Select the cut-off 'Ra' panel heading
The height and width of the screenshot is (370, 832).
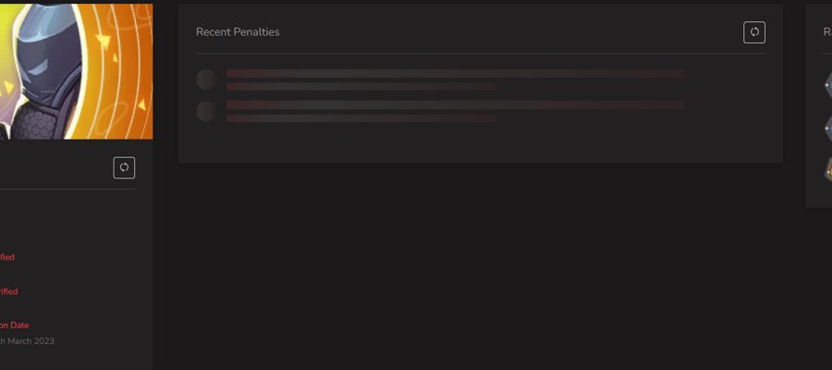(827, 31)
